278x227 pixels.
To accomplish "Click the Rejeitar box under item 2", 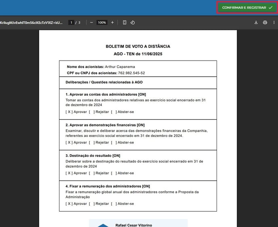I will point(92,143).
